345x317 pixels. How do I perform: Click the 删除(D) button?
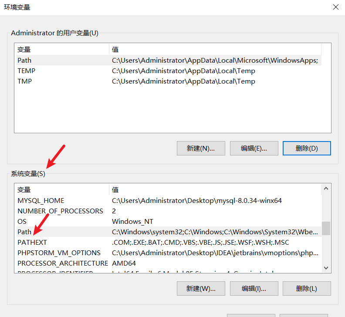306,148
